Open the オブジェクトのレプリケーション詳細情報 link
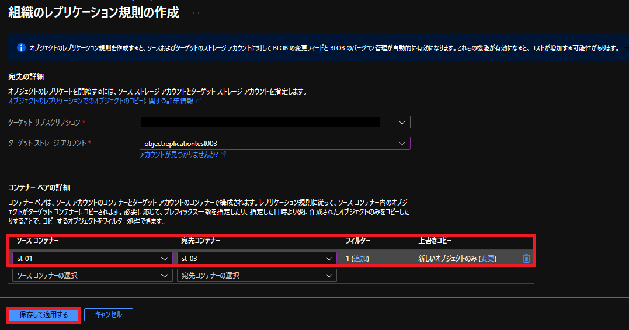The image size is (629, 330). pos(105,101)
